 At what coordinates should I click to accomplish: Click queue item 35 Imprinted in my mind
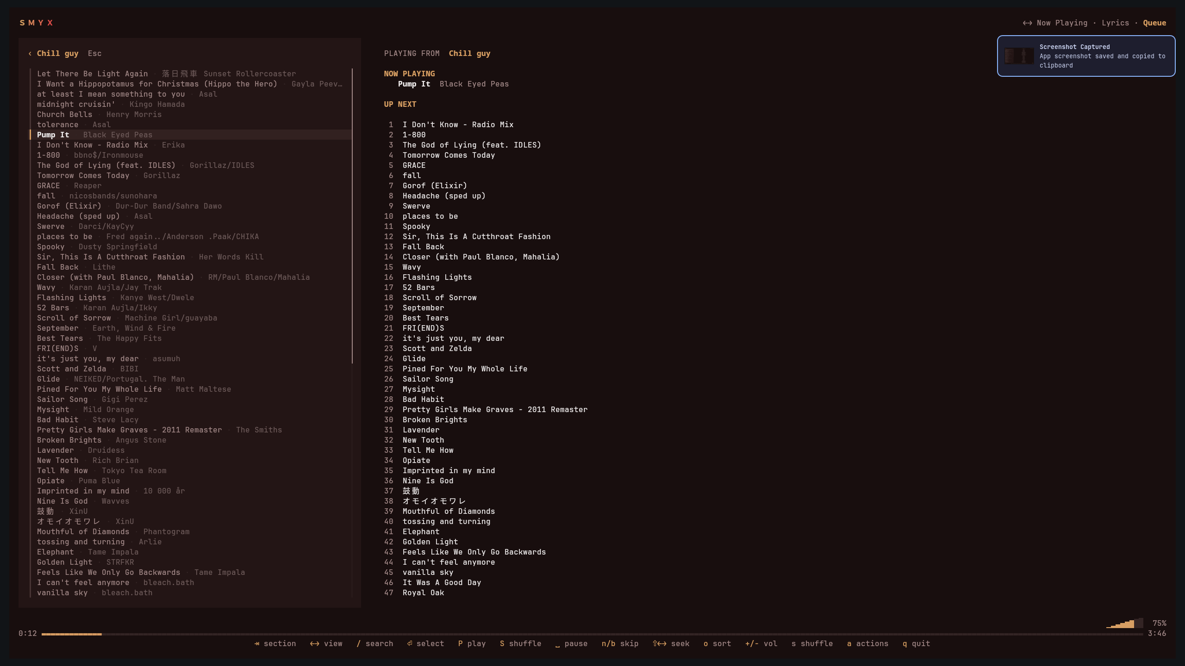[x=449, y=471]
